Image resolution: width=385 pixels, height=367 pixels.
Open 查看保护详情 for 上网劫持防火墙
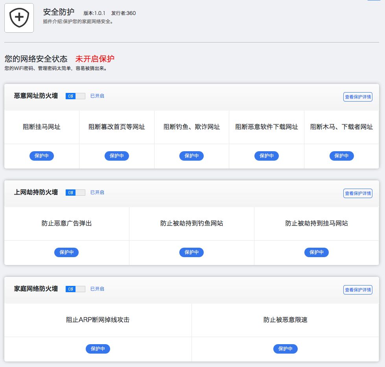click(x=358, y=193)
